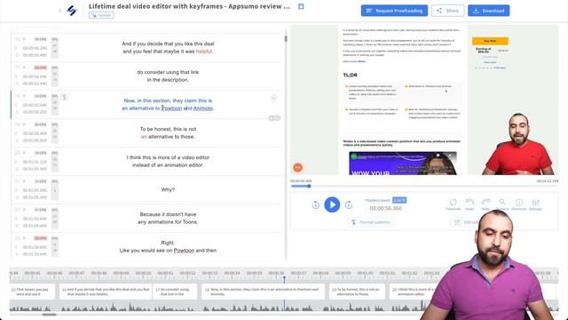This screenshot has width=568, height=320.
Task: Click the merge/split icon below the active subtitle
Action: [274, 118]
